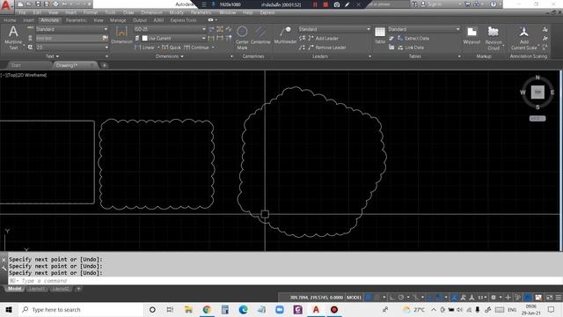The height and width of the screenshot is (317, 563).
Task: Open the Modify menu
Action: pyautogui.click(x=176, y=12)
